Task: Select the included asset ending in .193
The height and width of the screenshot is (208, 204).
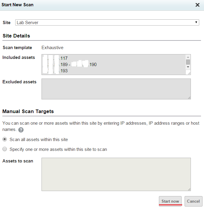Action: (64, 71)
